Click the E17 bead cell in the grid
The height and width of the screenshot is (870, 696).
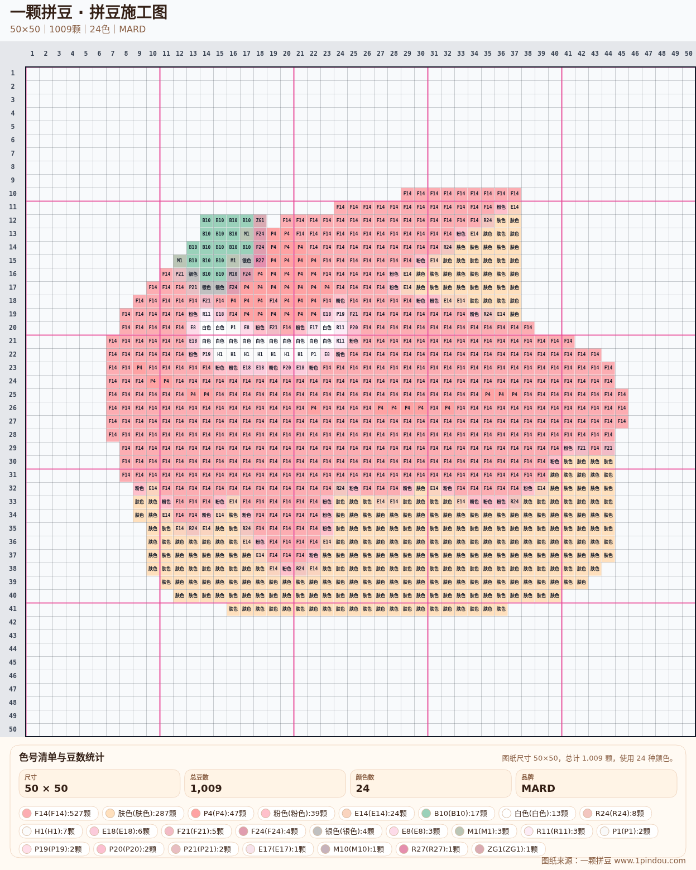click(x=314, y=328)
